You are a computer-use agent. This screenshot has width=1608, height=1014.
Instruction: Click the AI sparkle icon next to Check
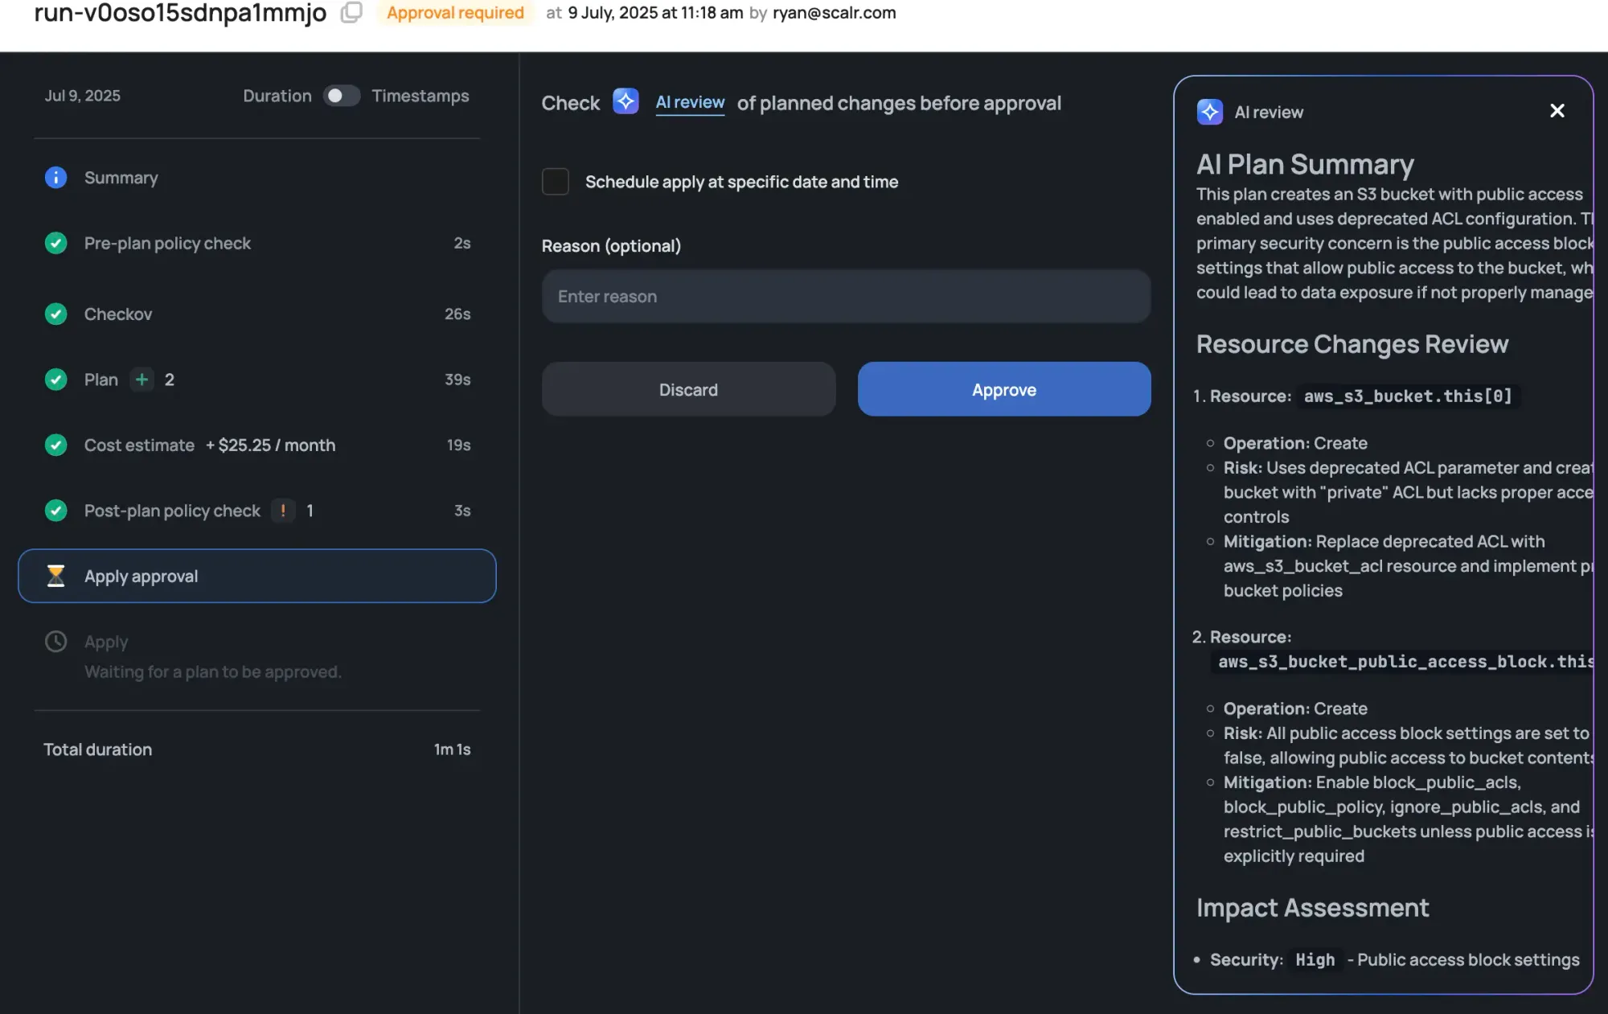point(626,102)
